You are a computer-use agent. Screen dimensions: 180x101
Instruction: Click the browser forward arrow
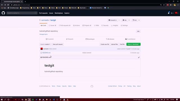pos(5,5)
